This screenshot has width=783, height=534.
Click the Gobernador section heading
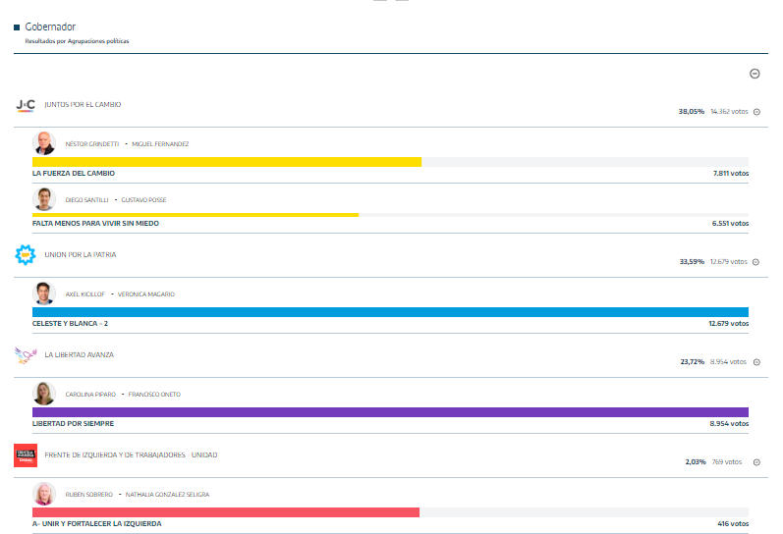tap(50, 27)
